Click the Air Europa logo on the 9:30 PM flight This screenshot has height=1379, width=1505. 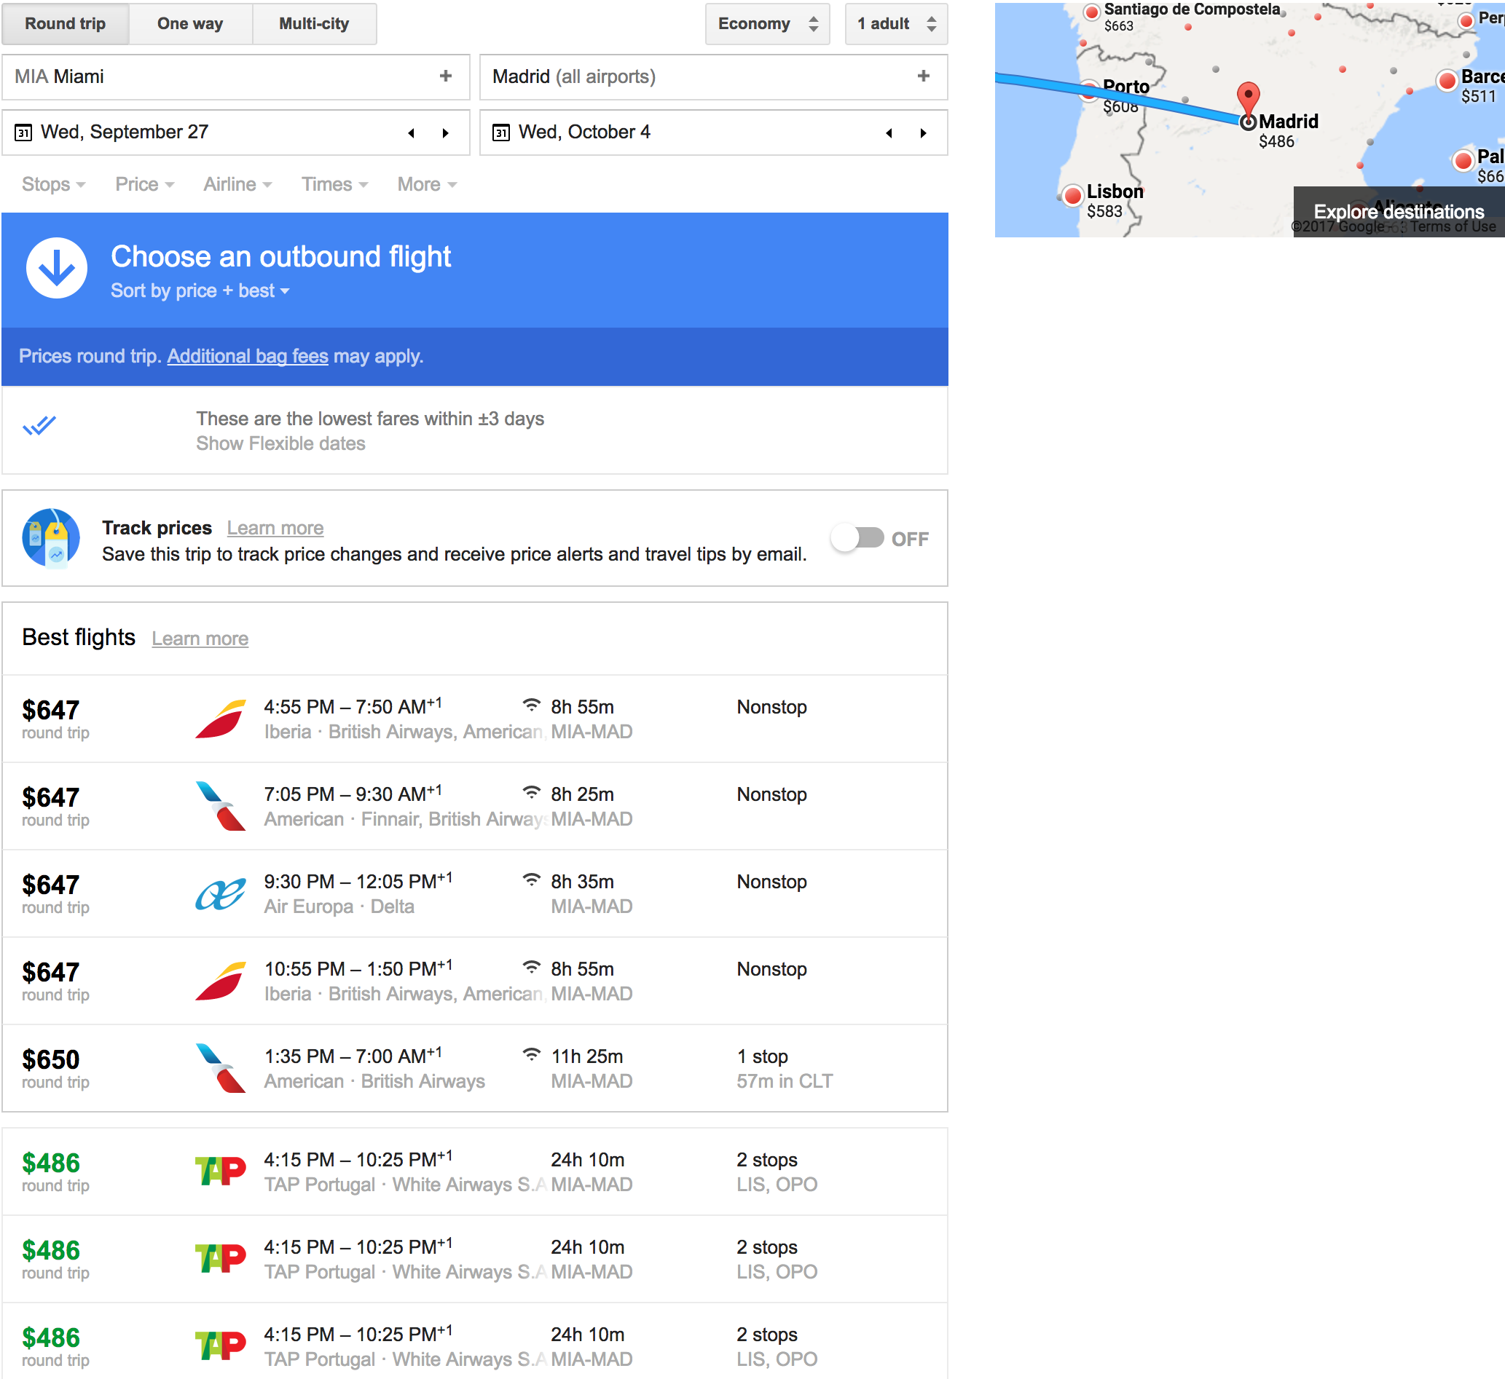pyautogui.click(x=221, y=893)
